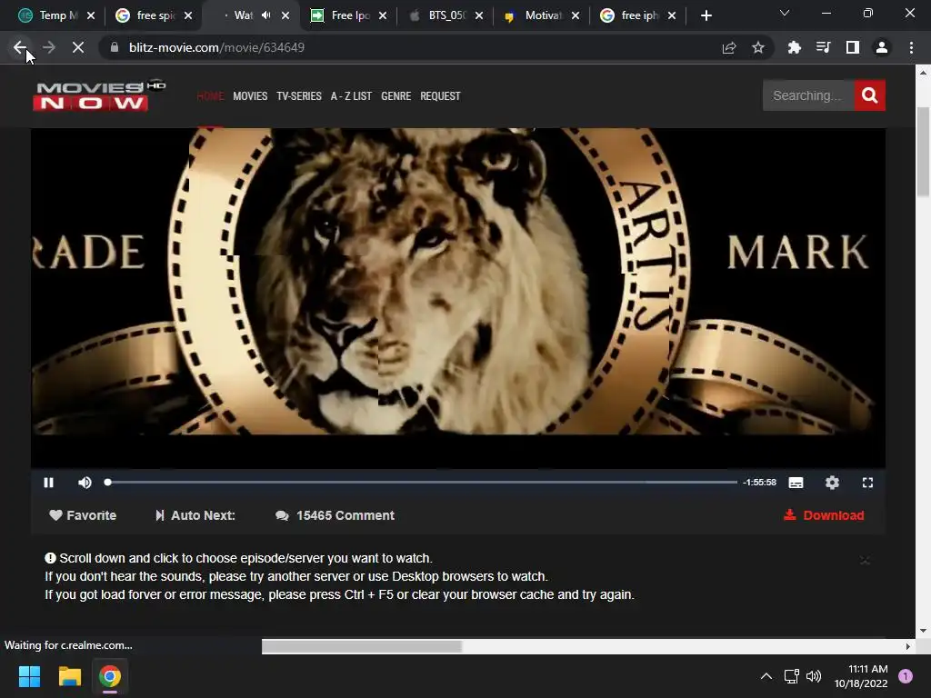The width and height of the screenshot is (931, 698).
Task: Click the playback position knob
Action: pyautogui.click(x=107, y=482)
